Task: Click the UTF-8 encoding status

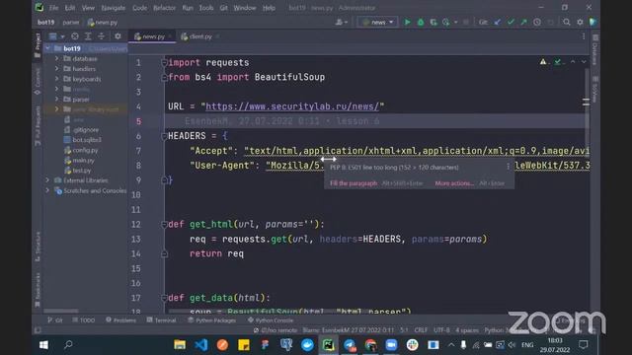Action: 441,330
